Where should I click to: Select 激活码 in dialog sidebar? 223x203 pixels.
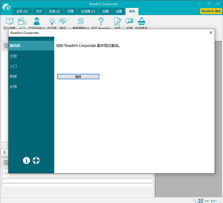point(31,46)
